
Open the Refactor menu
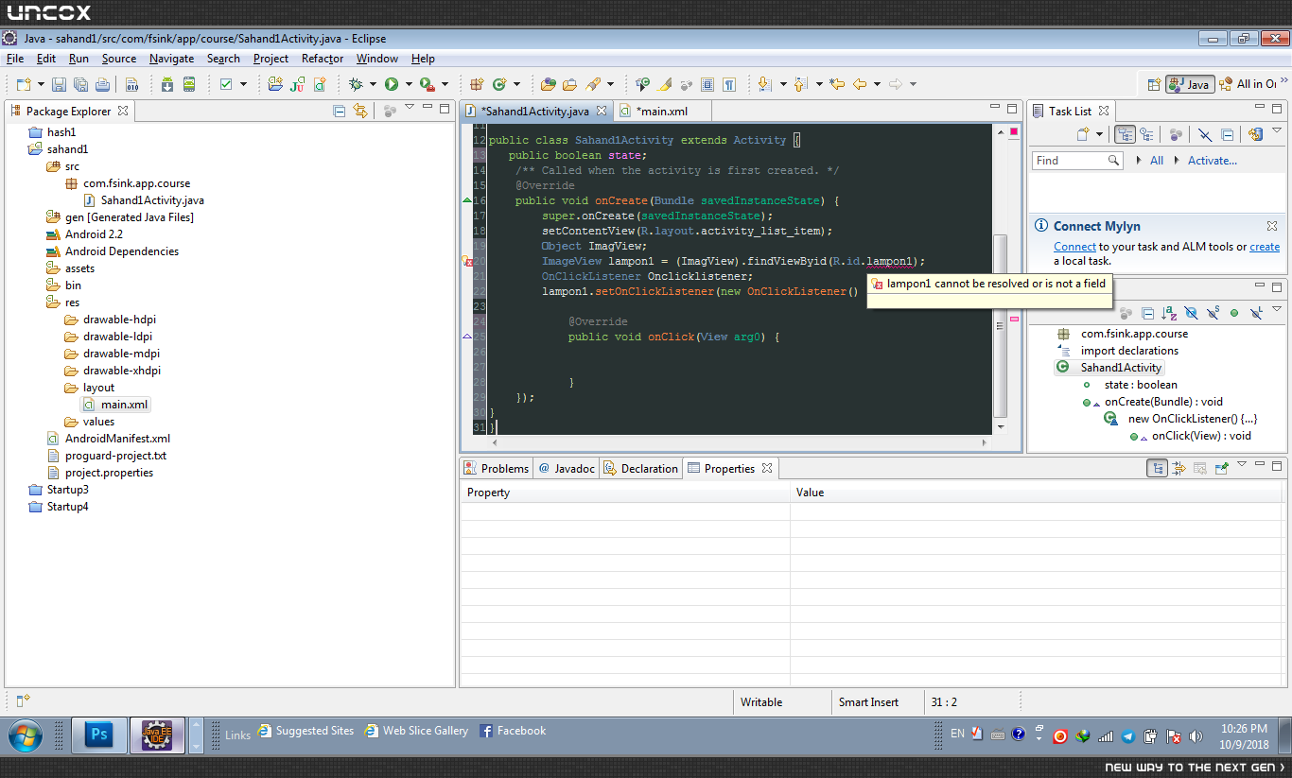pyautogui.click(x=323, y=59)
